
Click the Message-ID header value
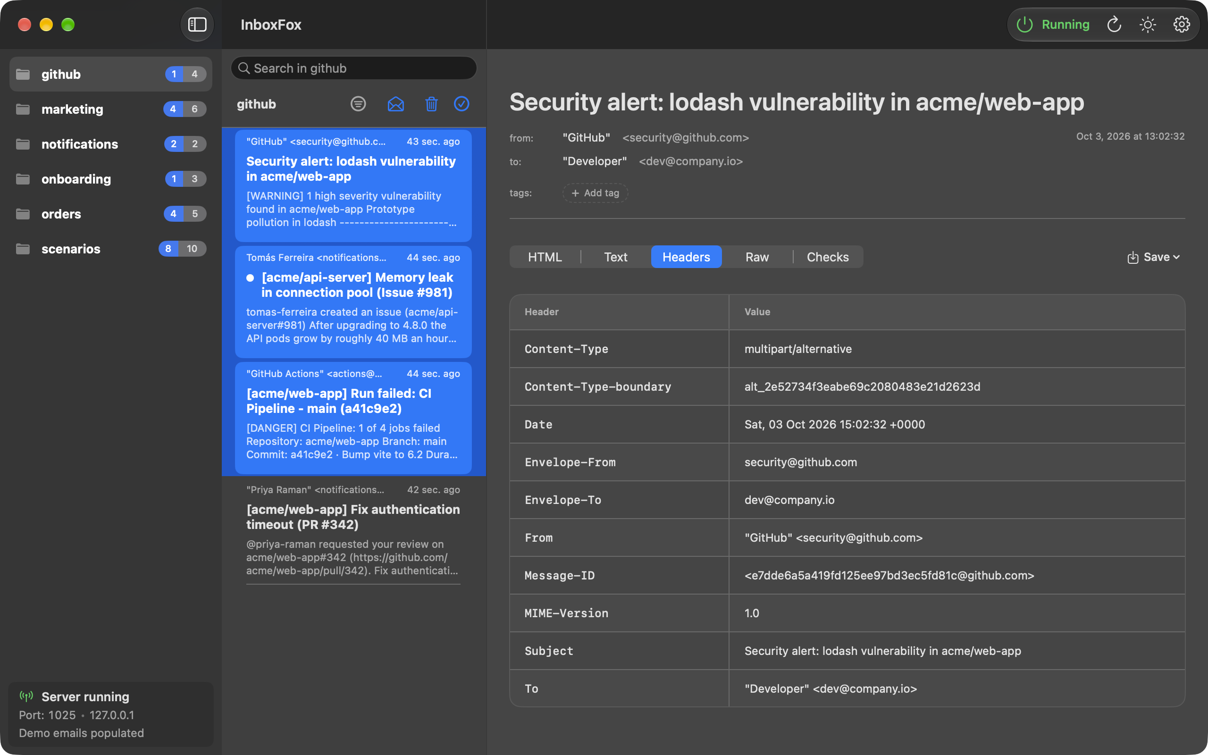coord(889,575)
